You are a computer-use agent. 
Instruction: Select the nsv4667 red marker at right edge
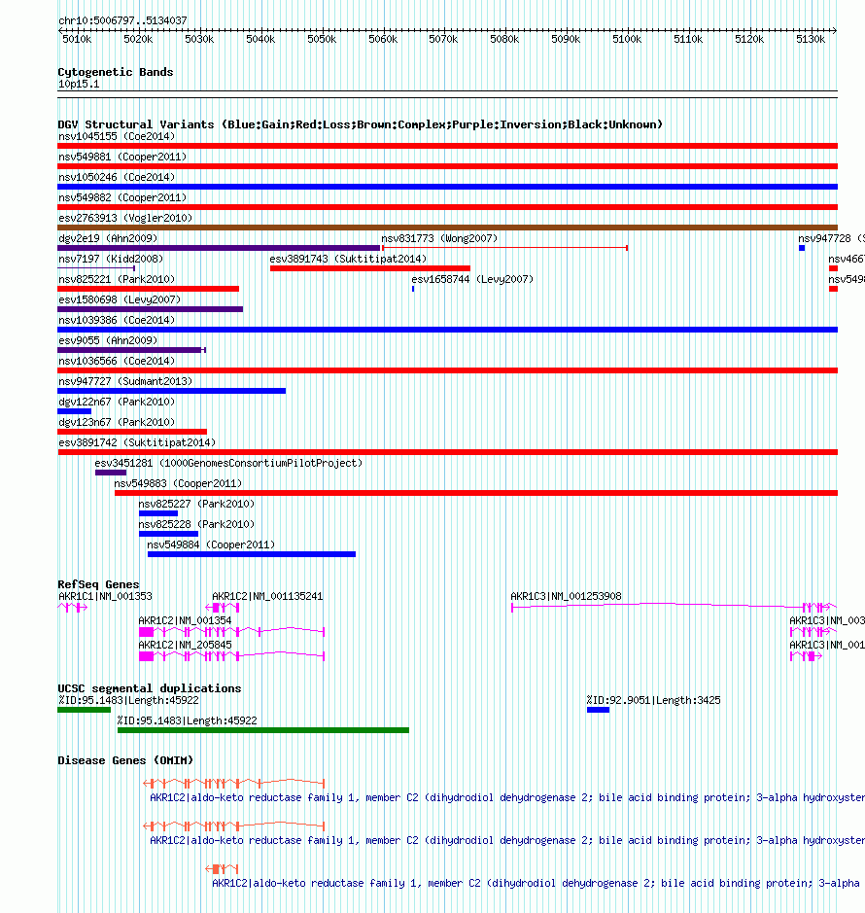pyautogui.click(x=833, y=268)
